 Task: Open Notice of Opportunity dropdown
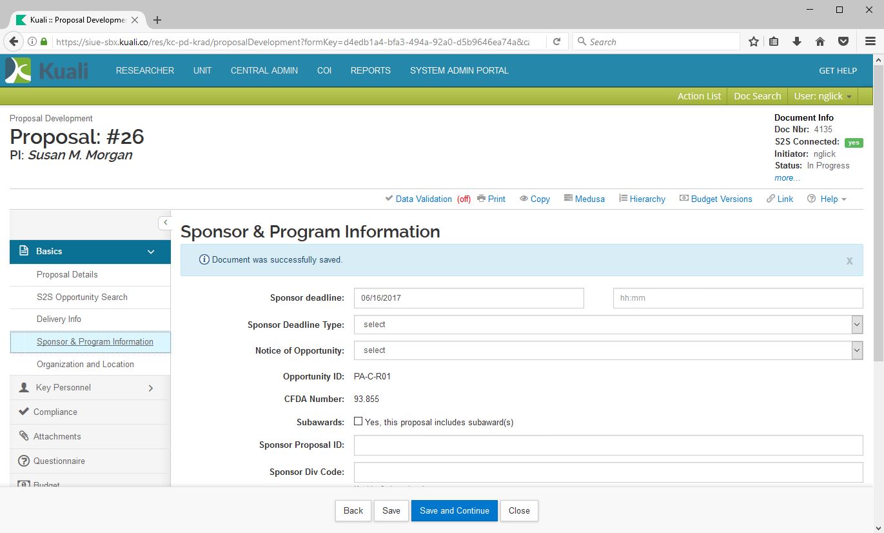pyautogui.click(x=608, y=350)
